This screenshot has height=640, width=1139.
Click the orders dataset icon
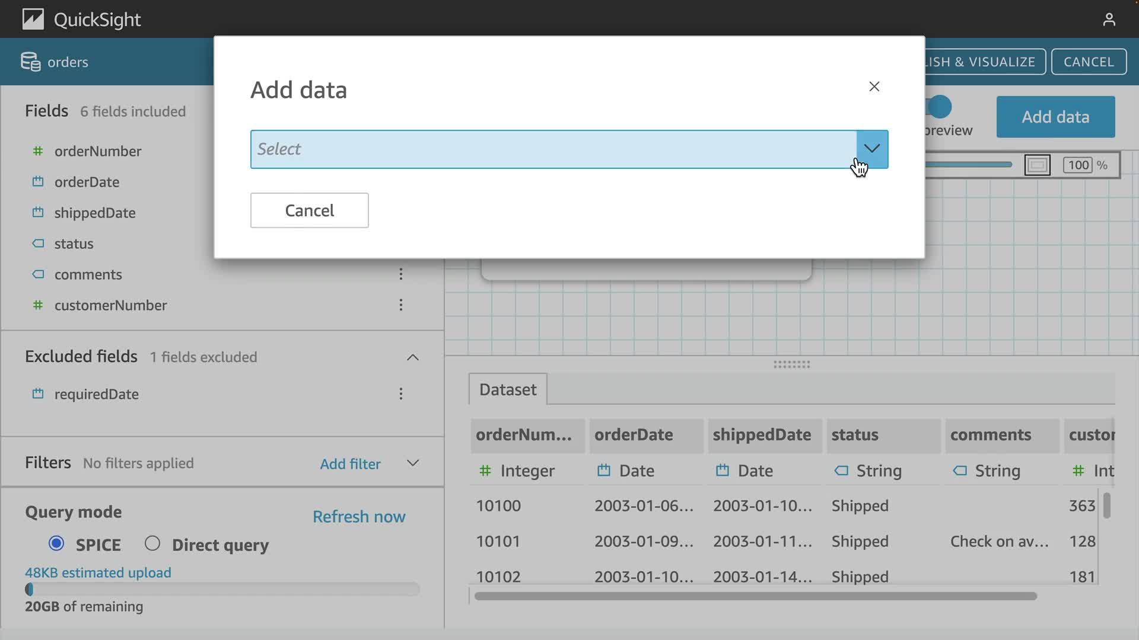point(30,62)
